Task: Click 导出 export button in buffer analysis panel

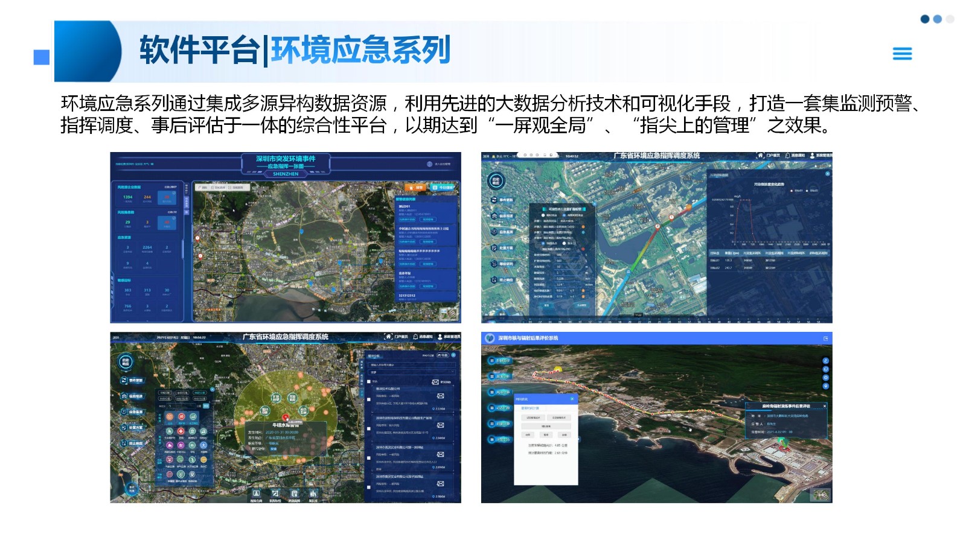Action: 443,355
